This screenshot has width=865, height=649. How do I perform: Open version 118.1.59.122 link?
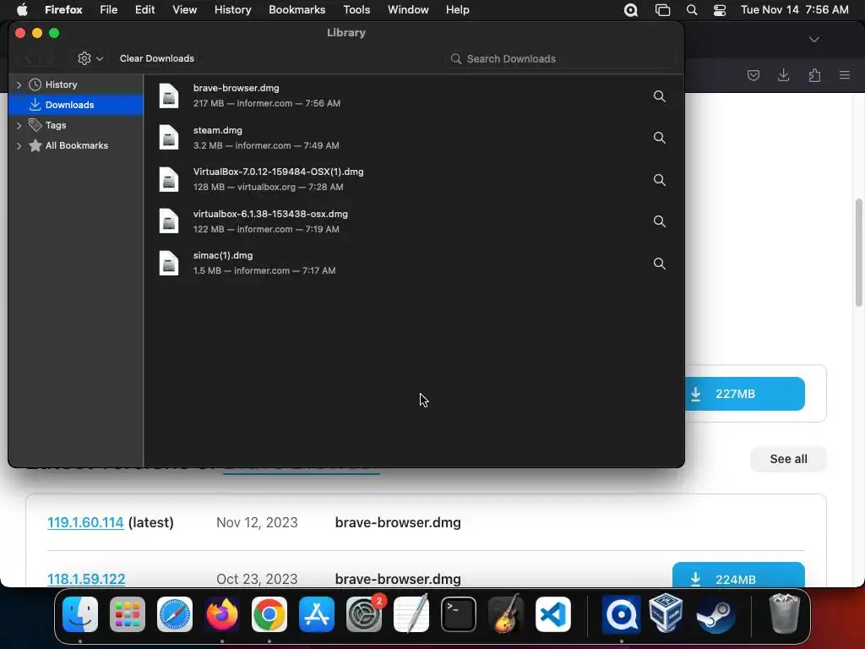click(86, 579)
